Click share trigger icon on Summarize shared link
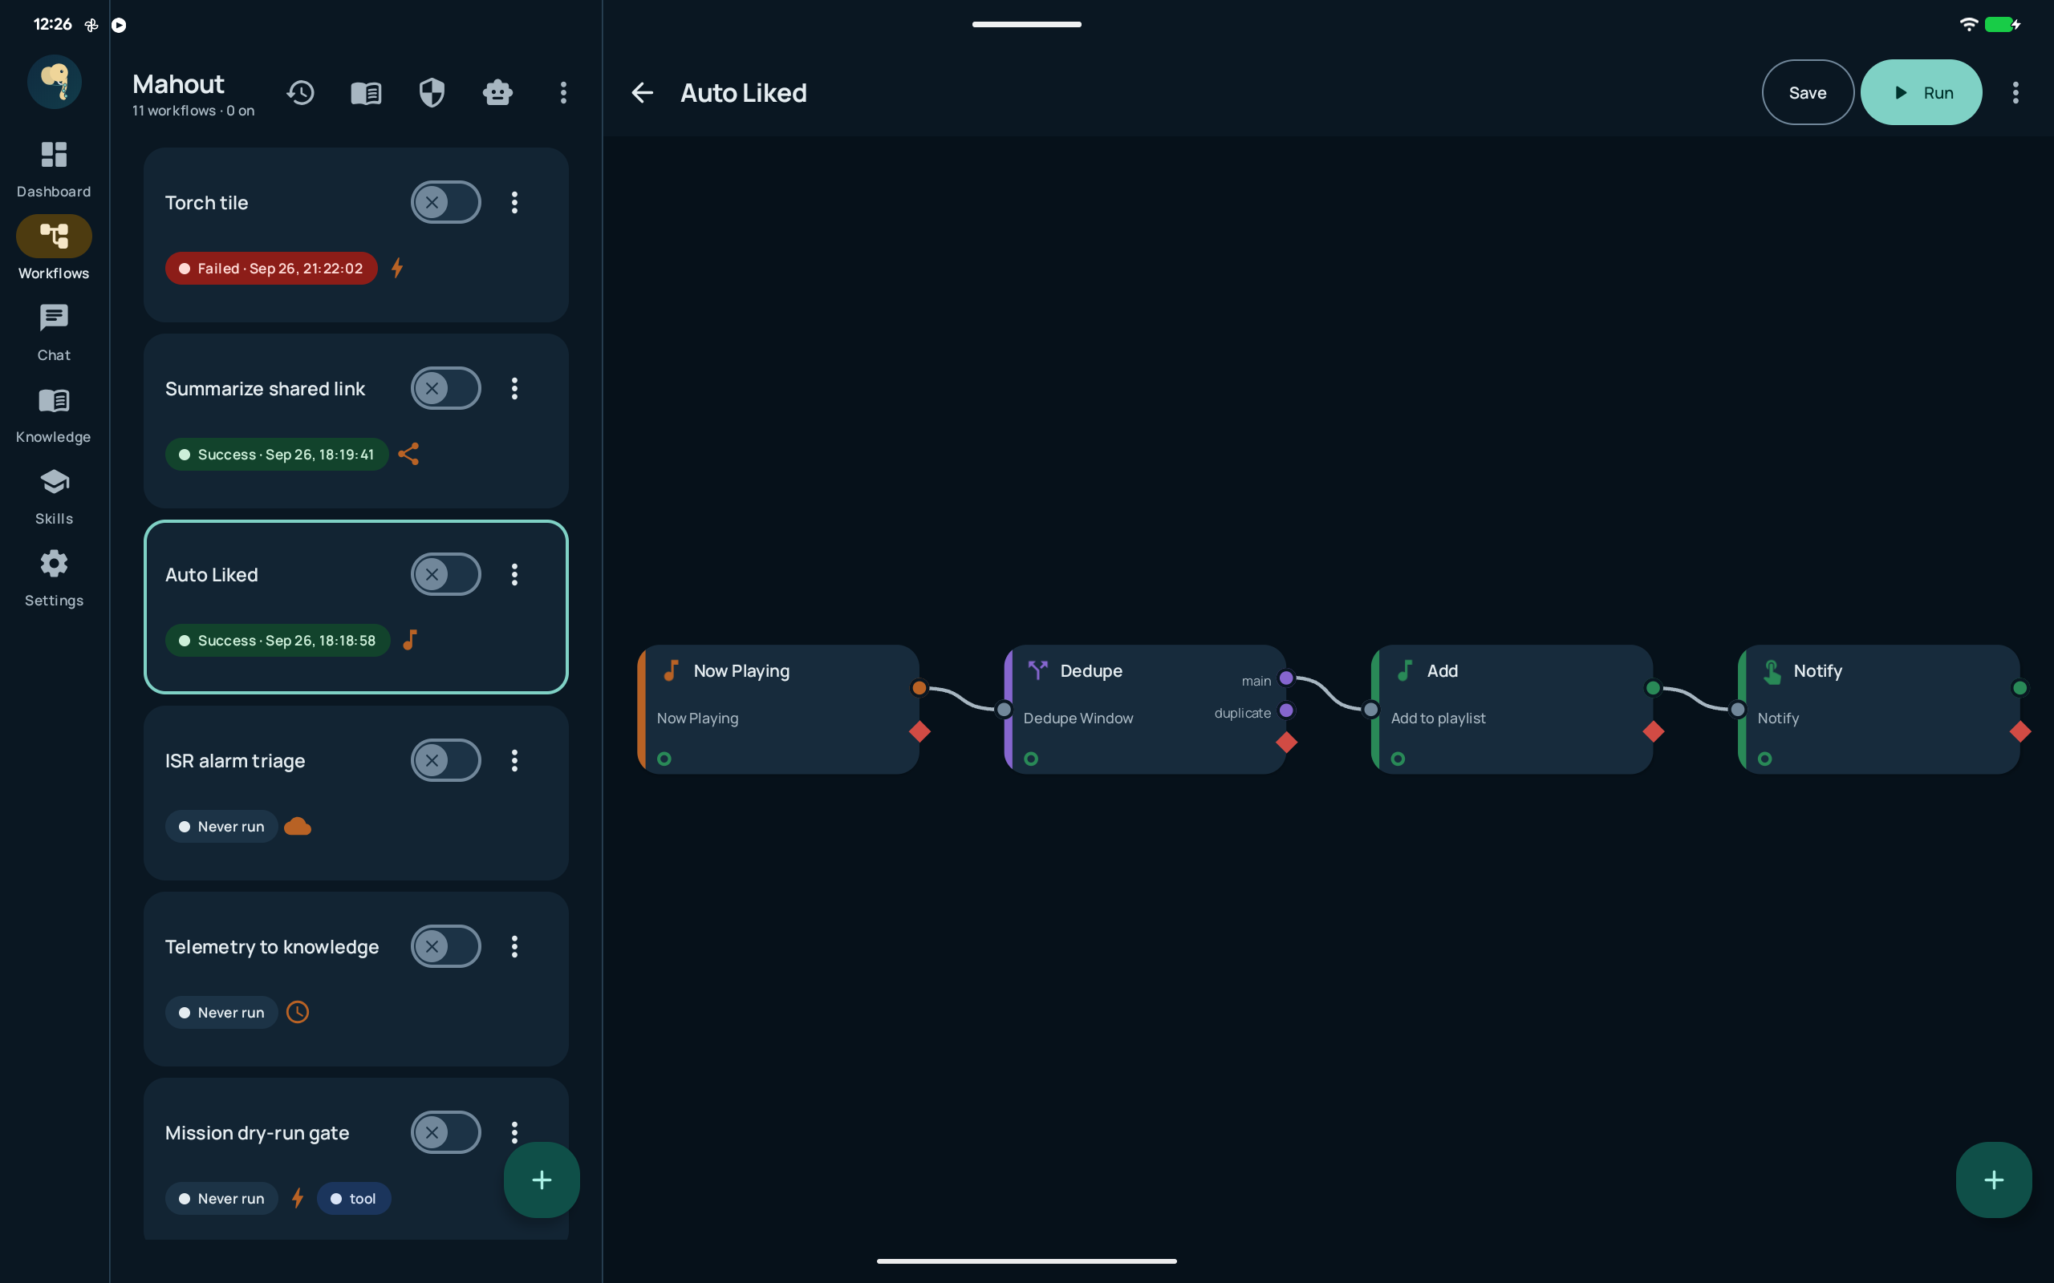The width and height of the screenshot is (2054, 1283). coord(408,454)
